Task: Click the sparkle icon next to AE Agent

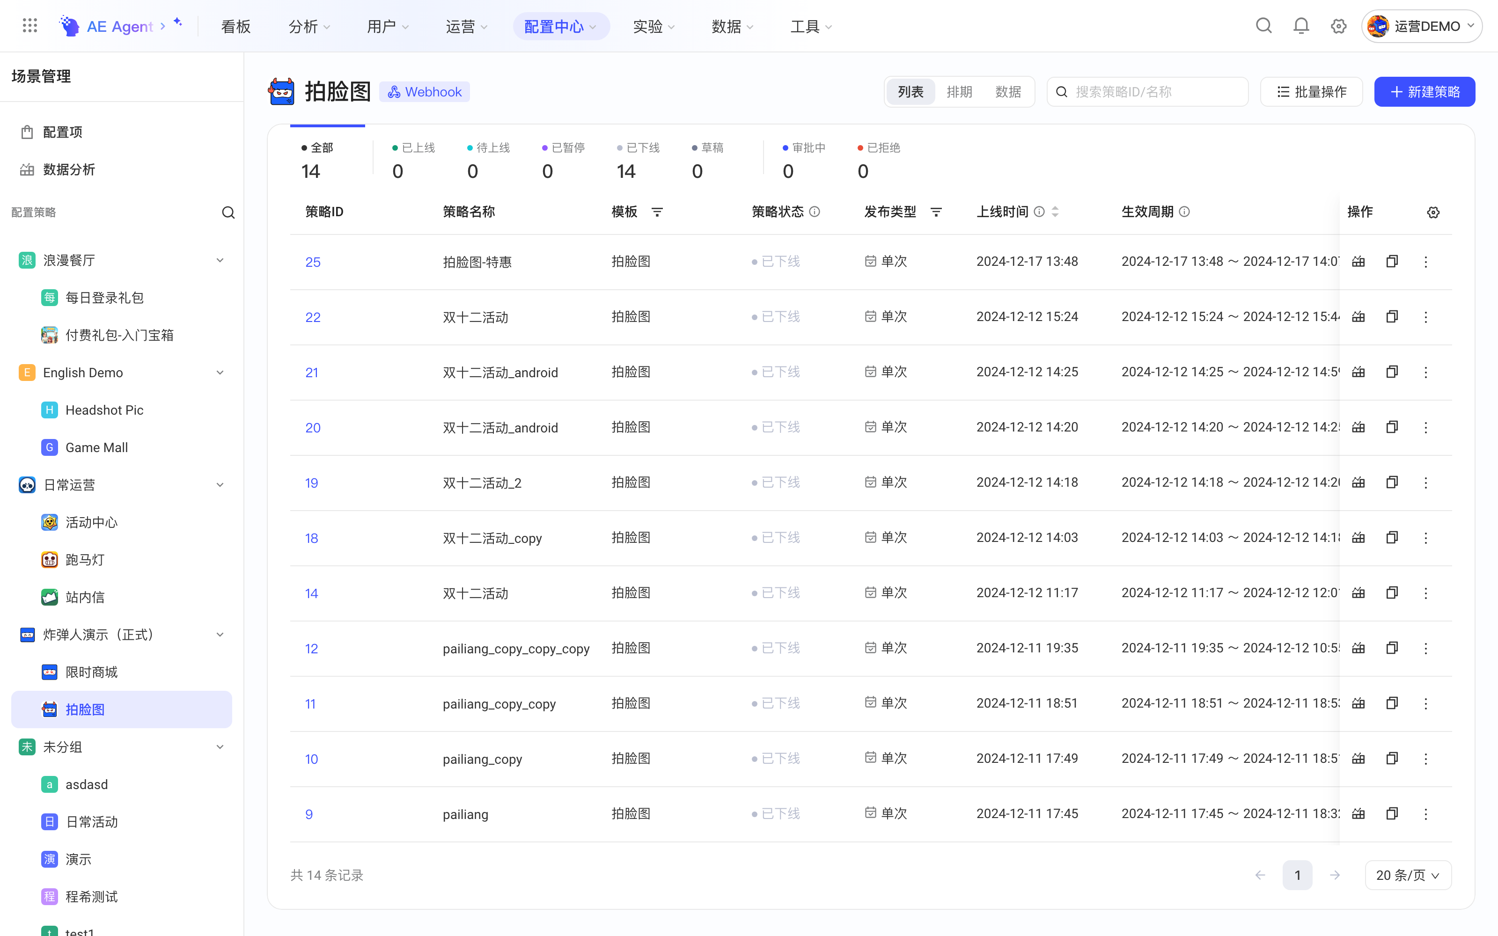Action: [178, 22]
